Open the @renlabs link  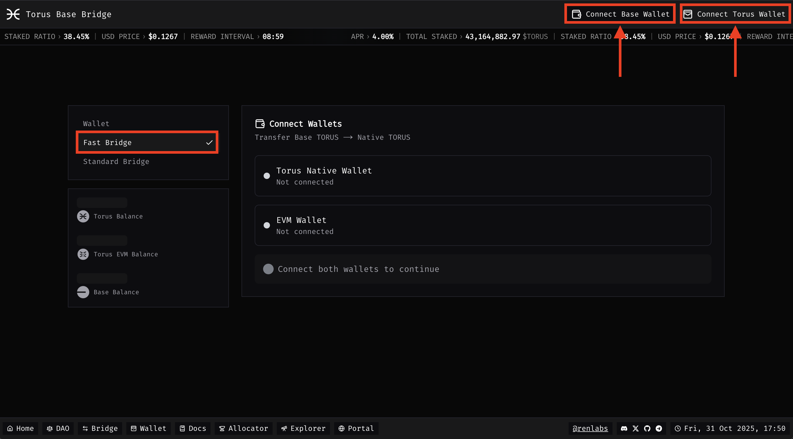(x=590, y=428)
